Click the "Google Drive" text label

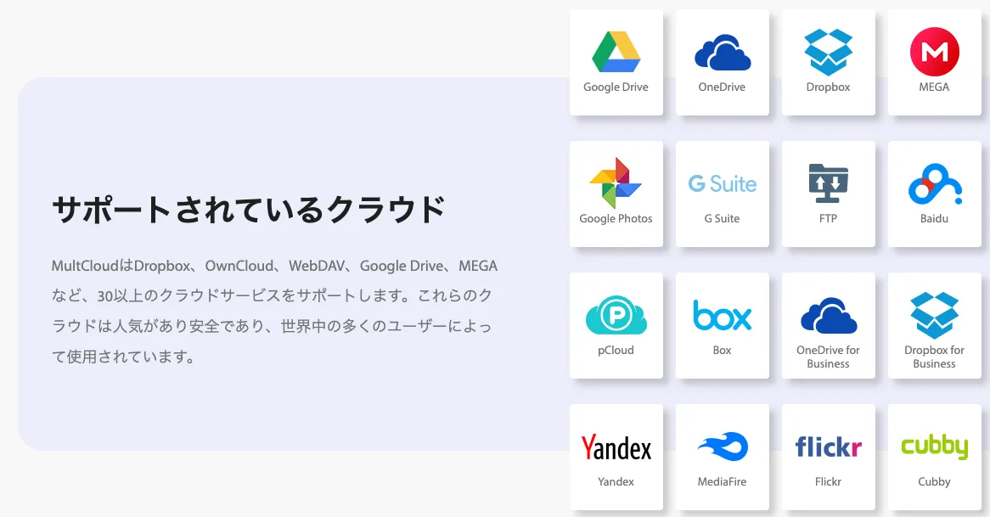point(616,87)
